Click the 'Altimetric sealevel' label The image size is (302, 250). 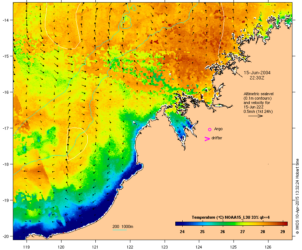point(259,94)
